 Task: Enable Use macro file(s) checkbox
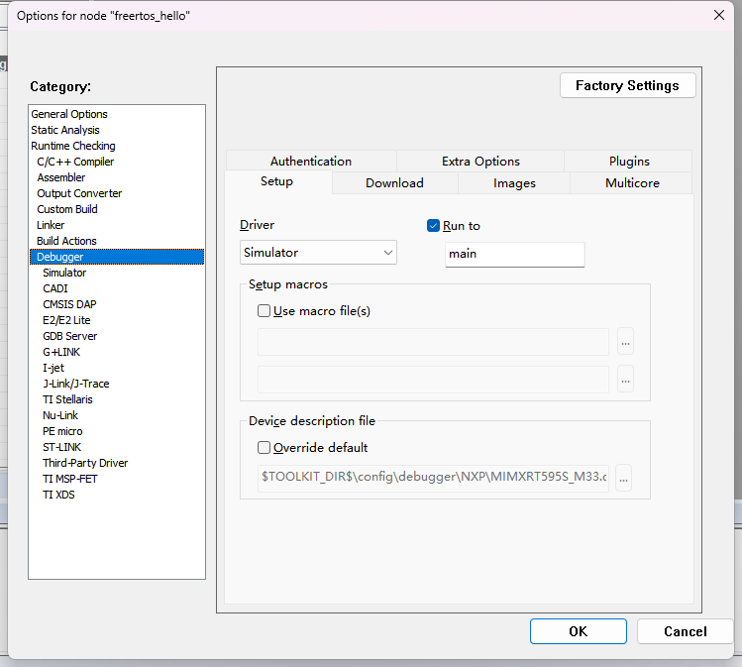coord(265,311)
